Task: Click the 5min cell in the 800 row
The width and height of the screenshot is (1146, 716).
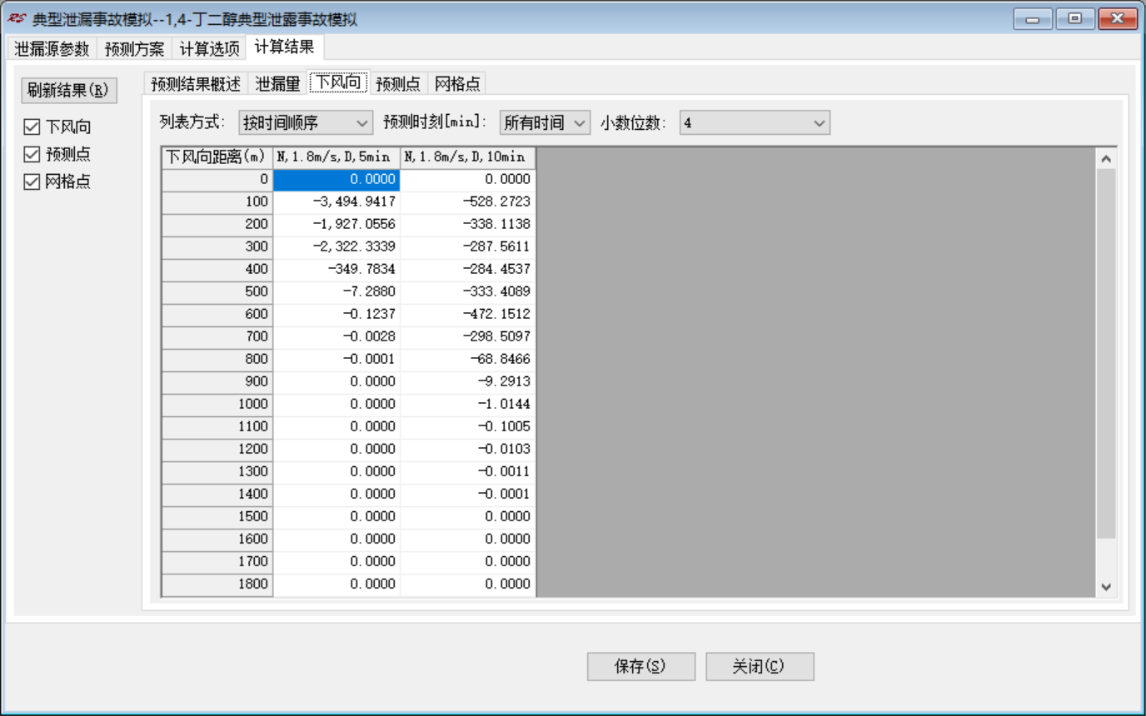Action: [x=336, y=360]
